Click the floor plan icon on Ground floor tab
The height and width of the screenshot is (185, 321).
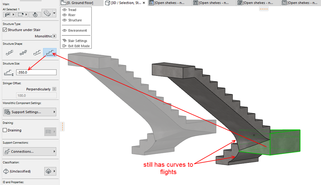point(64,3)
